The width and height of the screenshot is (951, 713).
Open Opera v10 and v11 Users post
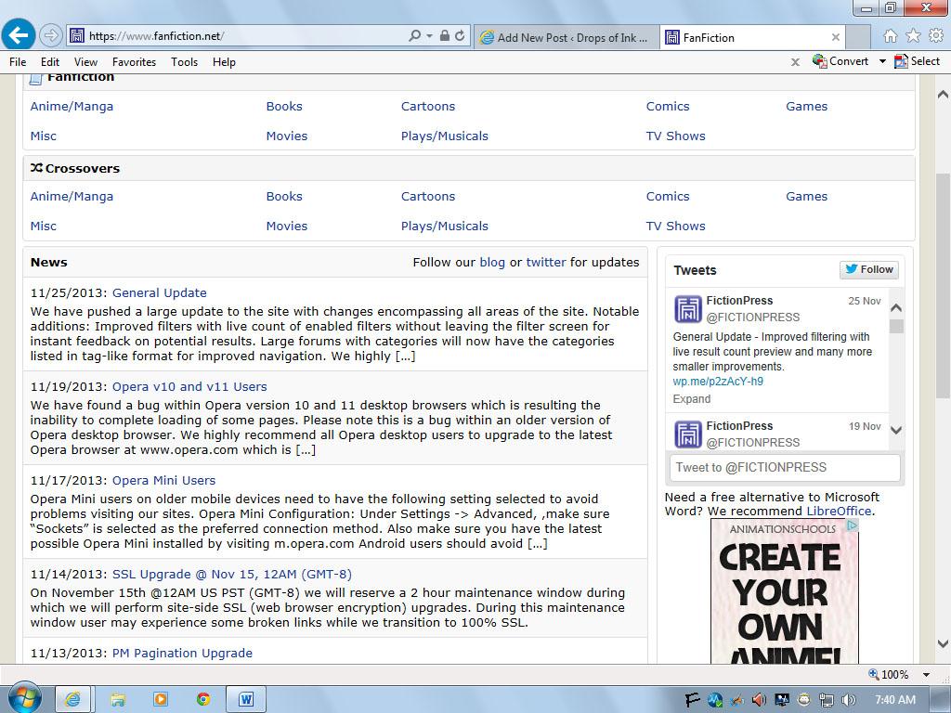pyautogui.click(x=189, y=387)
